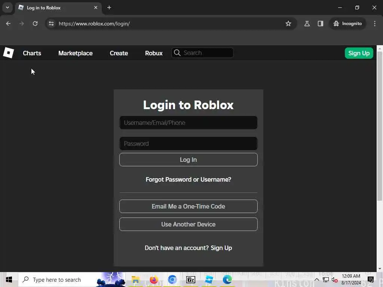Open the Create menu item
This screenshot has height=287, width=383.
coord(119,53)
